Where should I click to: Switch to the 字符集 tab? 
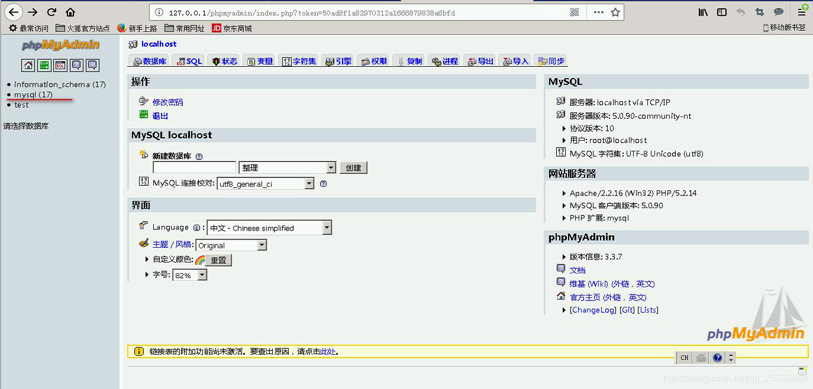(x=298, y=61)
